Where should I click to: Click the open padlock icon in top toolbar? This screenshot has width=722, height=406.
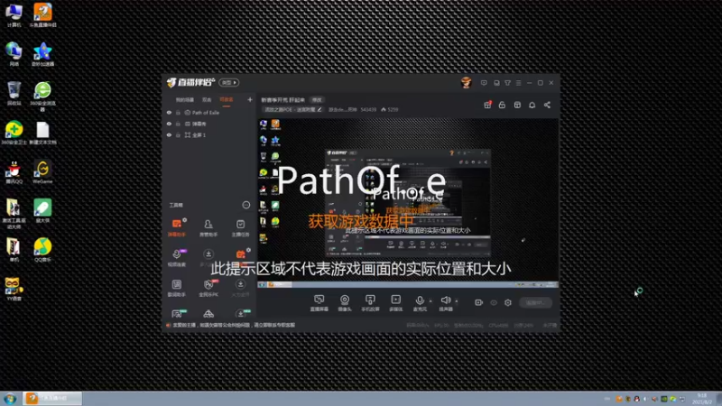click(502, 105)
